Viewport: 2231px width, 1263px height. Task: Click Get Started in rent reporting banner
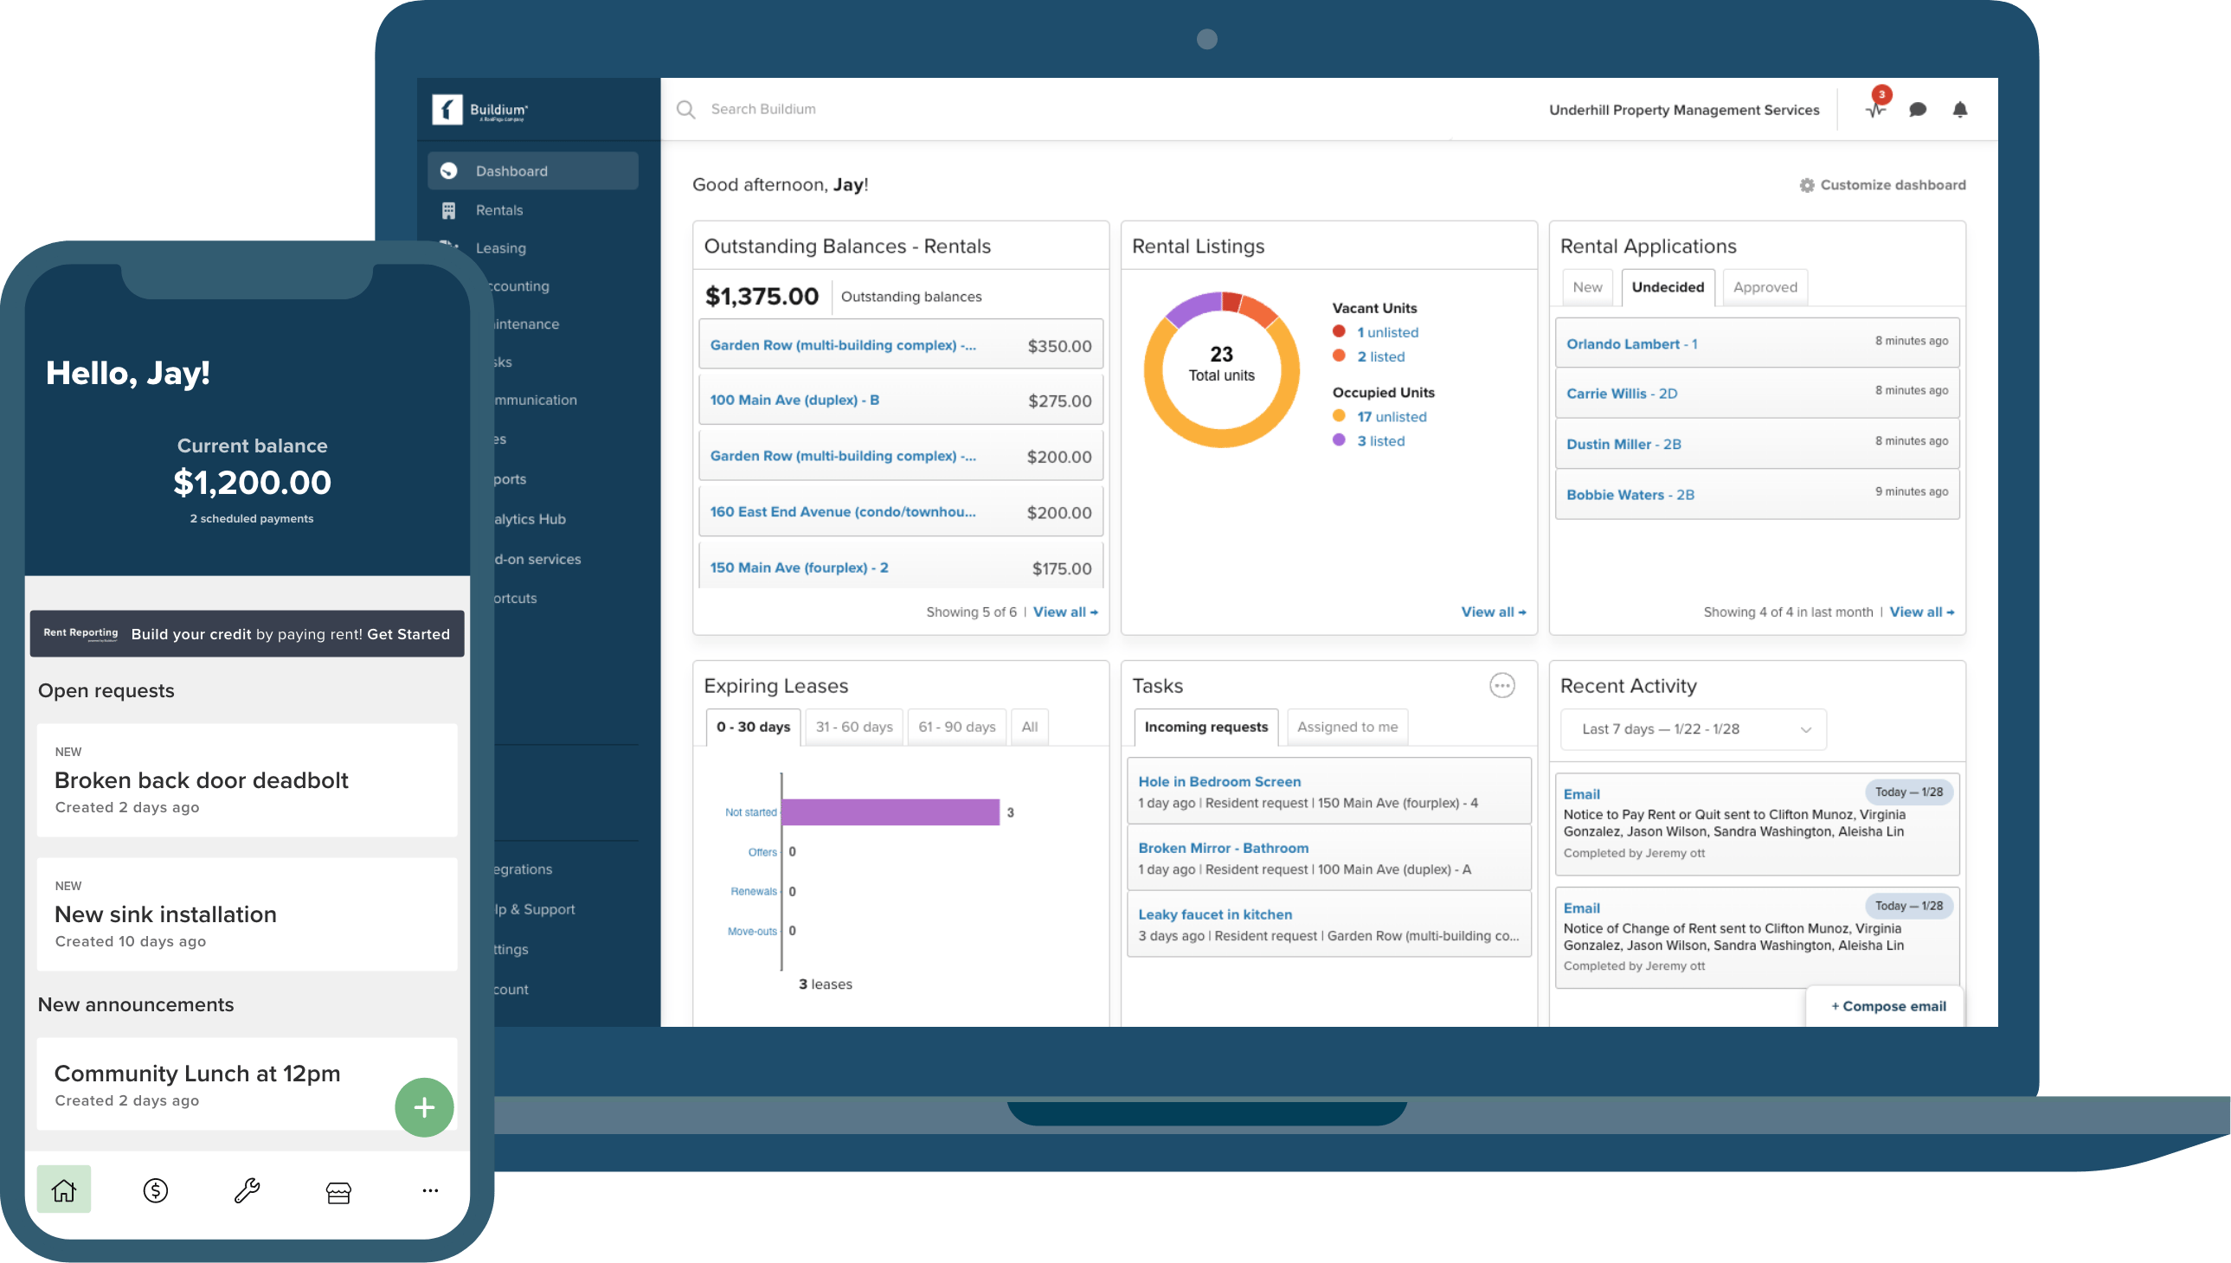408,634
